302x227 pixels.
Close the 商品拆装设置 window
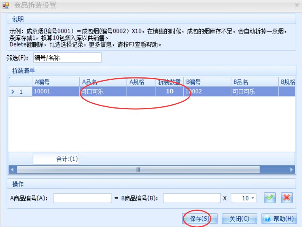click(297, 5)
